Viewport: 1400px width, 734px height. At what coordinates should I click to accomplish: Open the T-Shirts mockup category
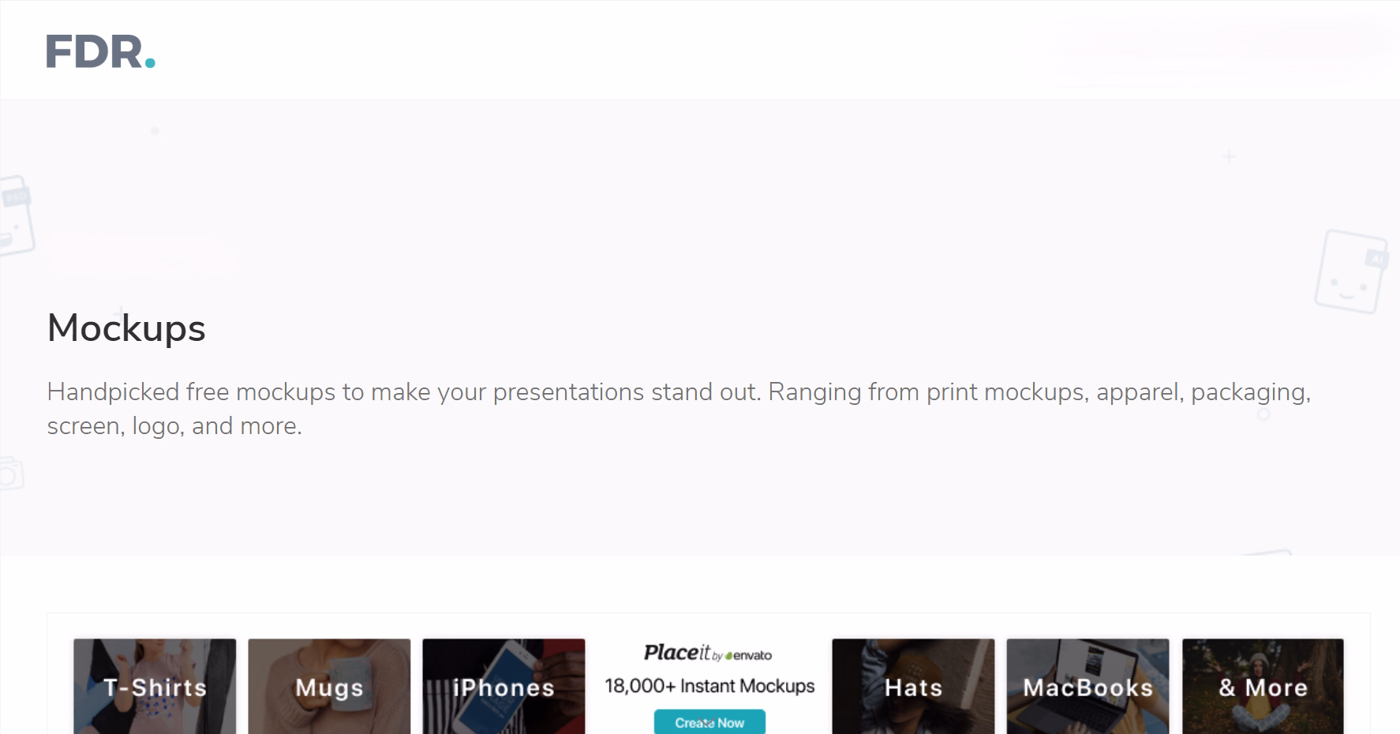(155, 687)
